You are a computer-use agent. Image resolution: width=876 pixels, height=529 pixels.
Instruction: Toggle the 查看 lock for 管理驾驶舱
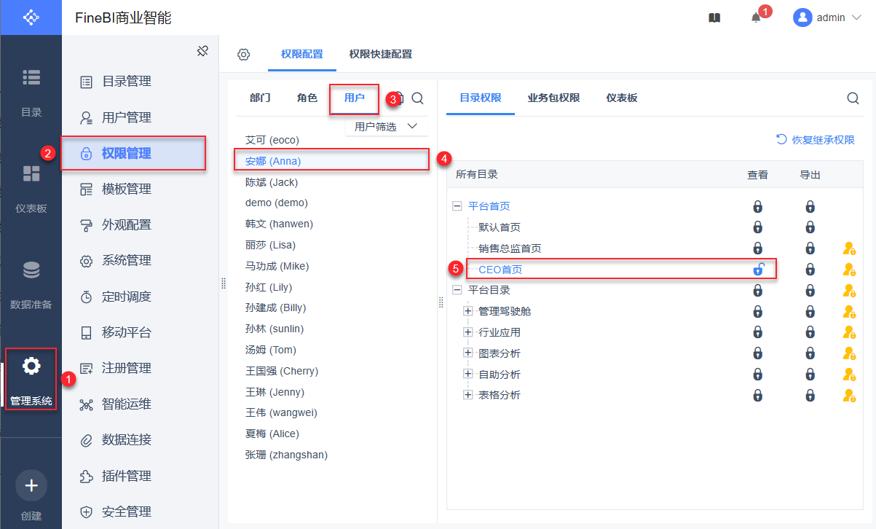pos(757,312)
